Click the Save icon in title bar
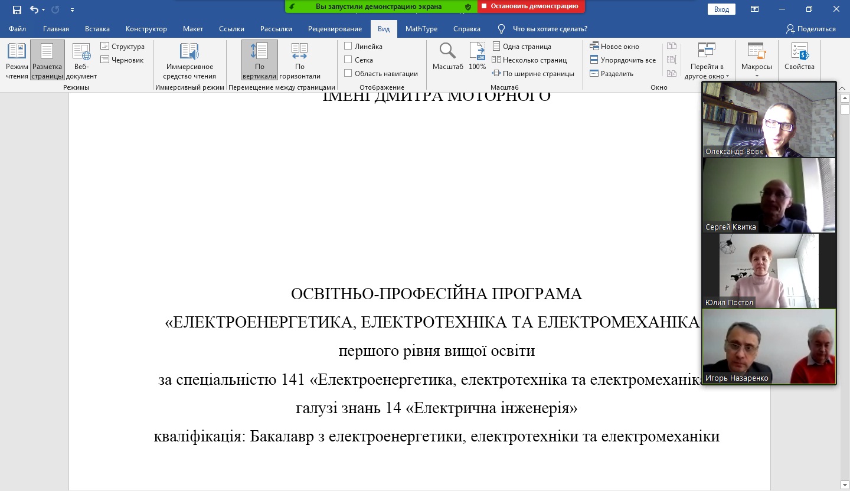Screen dimensions: 850x491 tap(17, 9)
